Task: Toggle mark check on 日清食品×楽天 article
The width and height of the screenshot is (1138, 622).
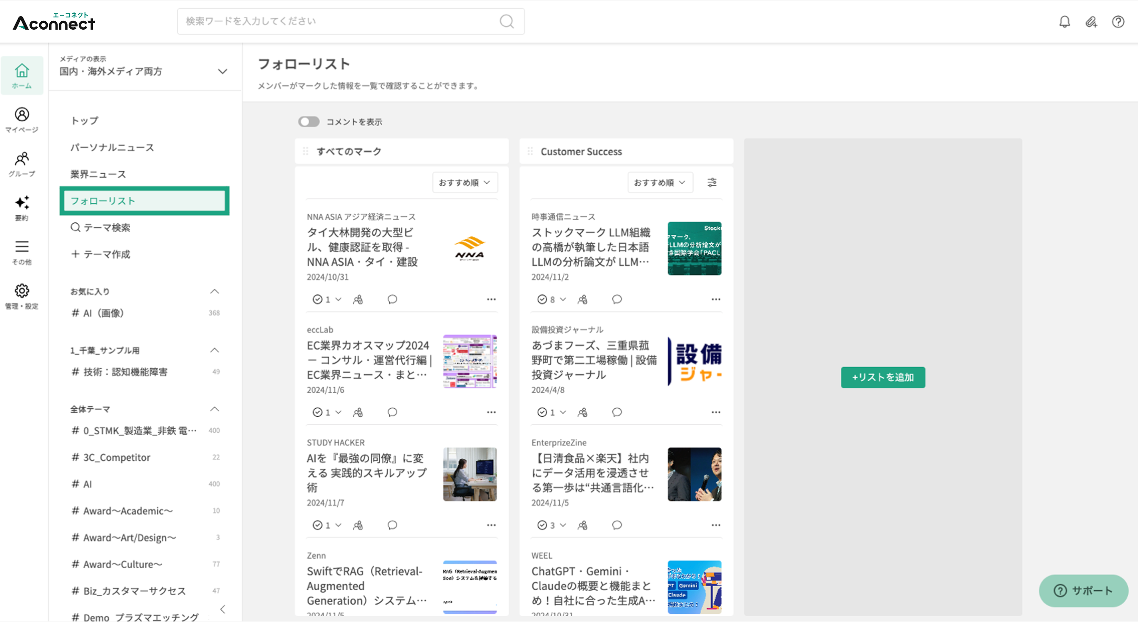Action: tap(542, 525)
